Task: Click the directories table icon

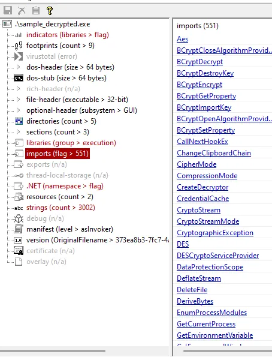Action: click(x=19, y=121)
